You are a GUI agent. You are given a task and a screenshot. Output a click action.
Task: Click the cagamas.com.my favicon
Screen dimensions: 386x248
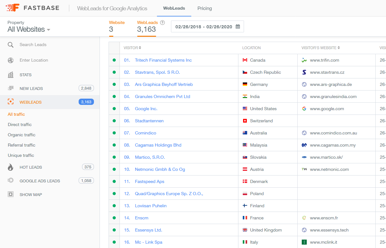click(x=304, y=145)
